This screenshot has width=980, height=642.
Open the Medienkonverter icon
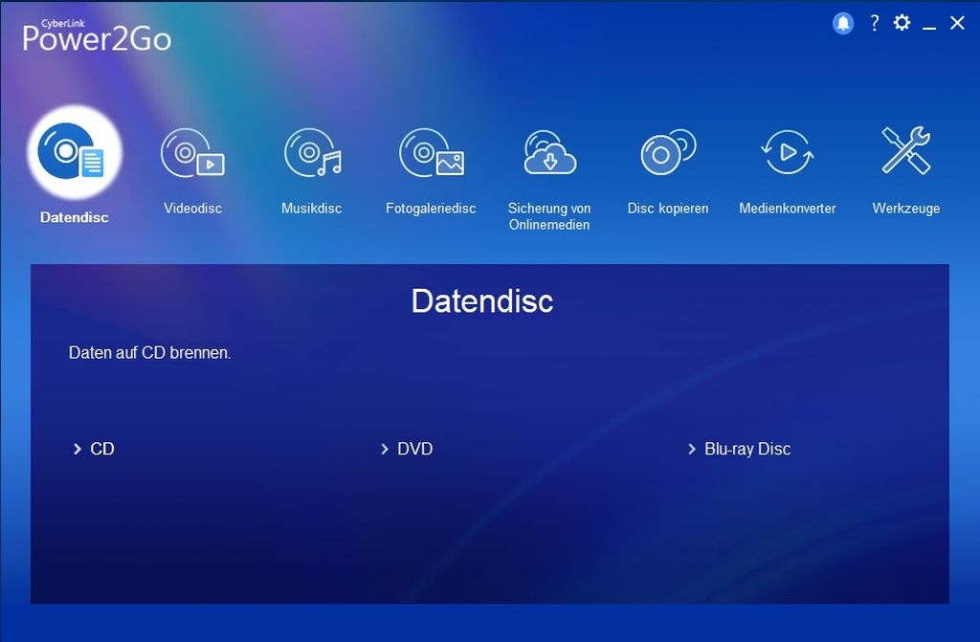pyautogui.click(x=787, y=153)
